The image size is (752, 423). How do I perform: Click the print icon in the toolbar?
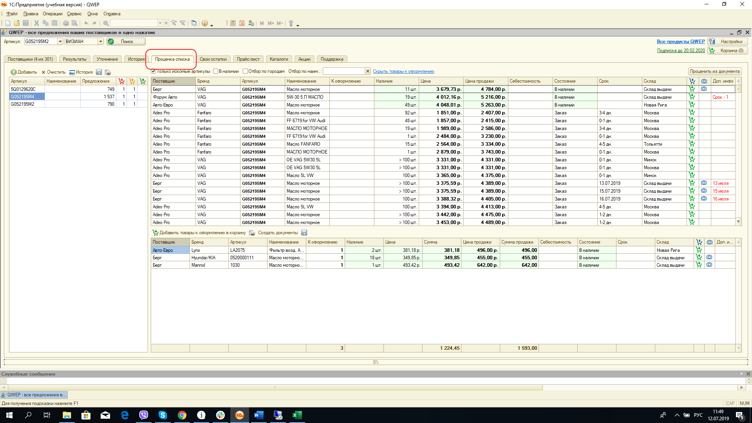click(66, 23)
